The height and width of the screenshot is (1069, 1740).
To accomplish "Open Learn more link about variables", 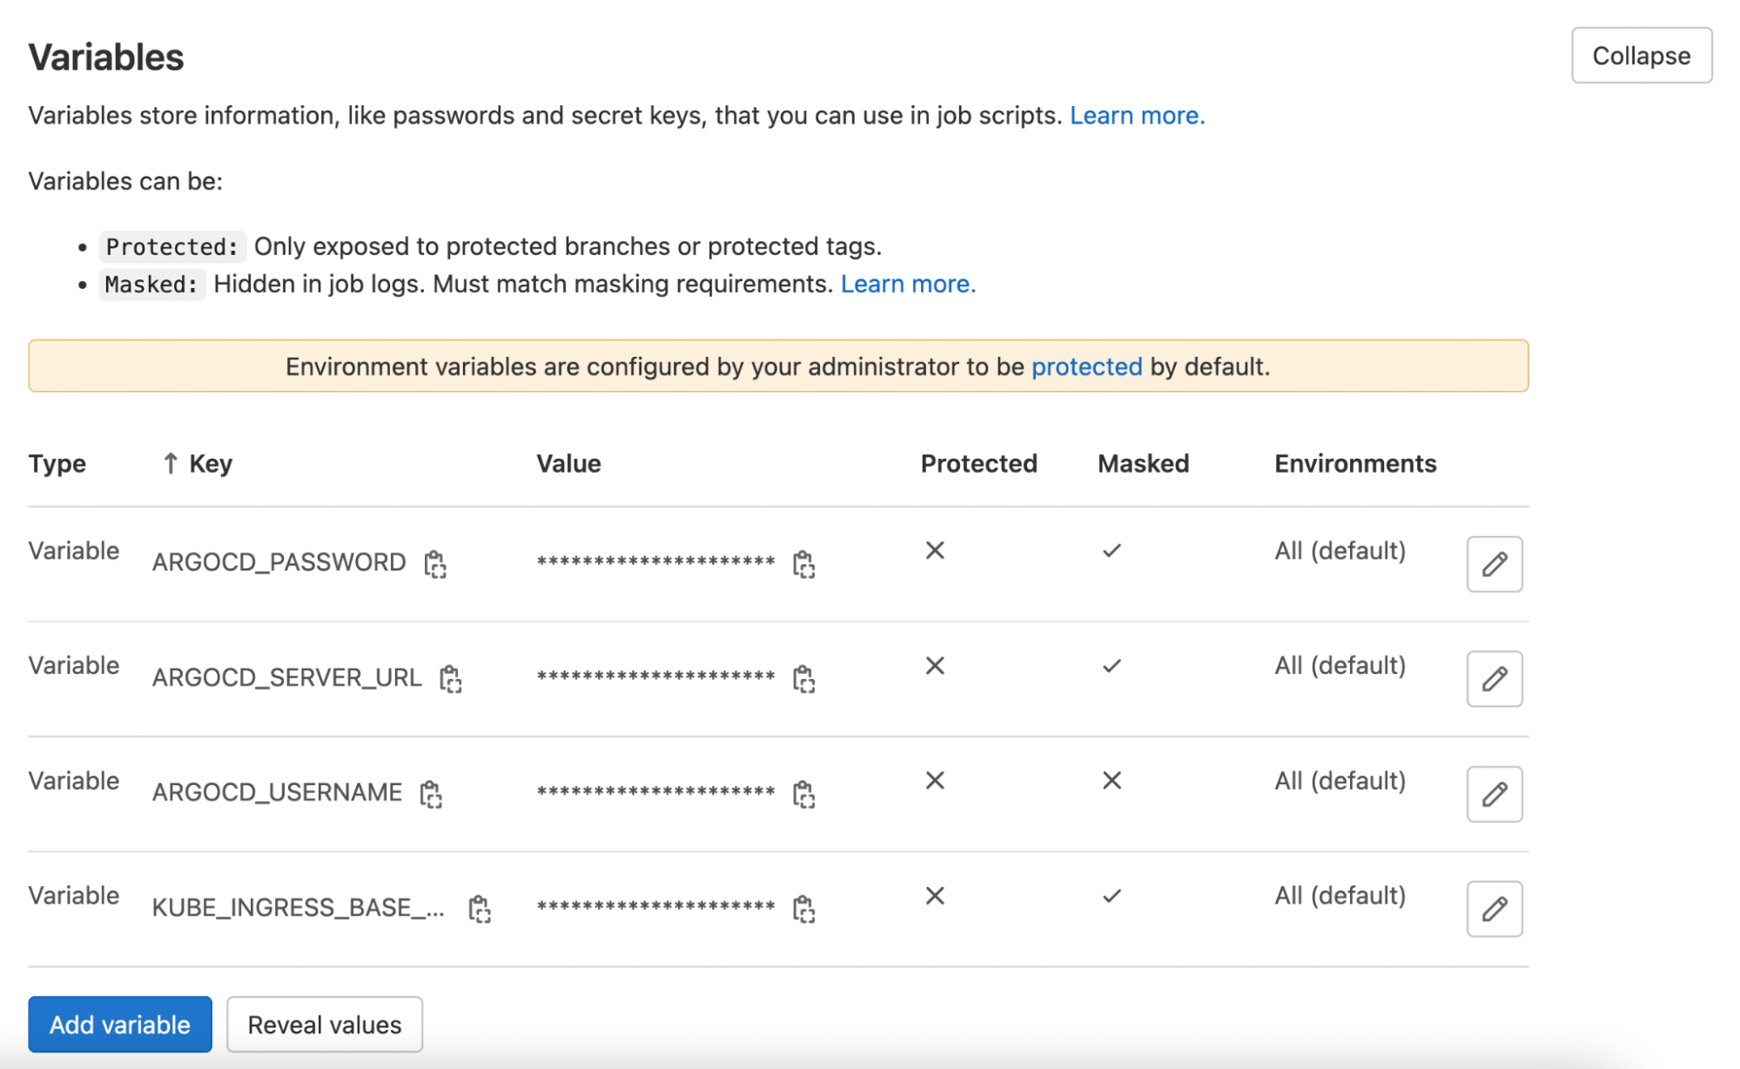I will click(1137, 116).
